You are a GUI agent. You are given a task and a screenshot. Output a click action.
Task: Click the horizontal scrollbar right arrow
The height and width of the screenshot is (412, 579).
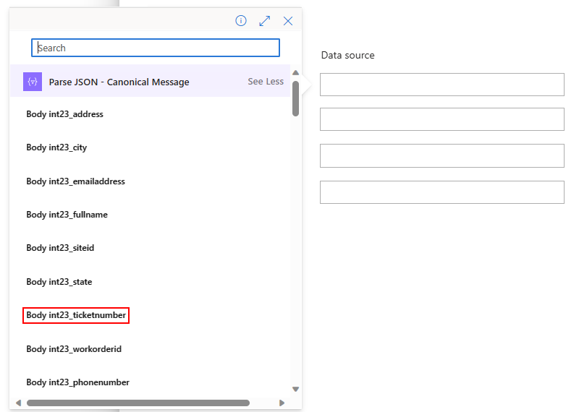[x=282, y=403]
